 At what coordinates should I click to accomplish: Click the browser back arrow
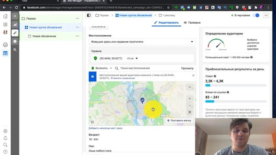4,8
